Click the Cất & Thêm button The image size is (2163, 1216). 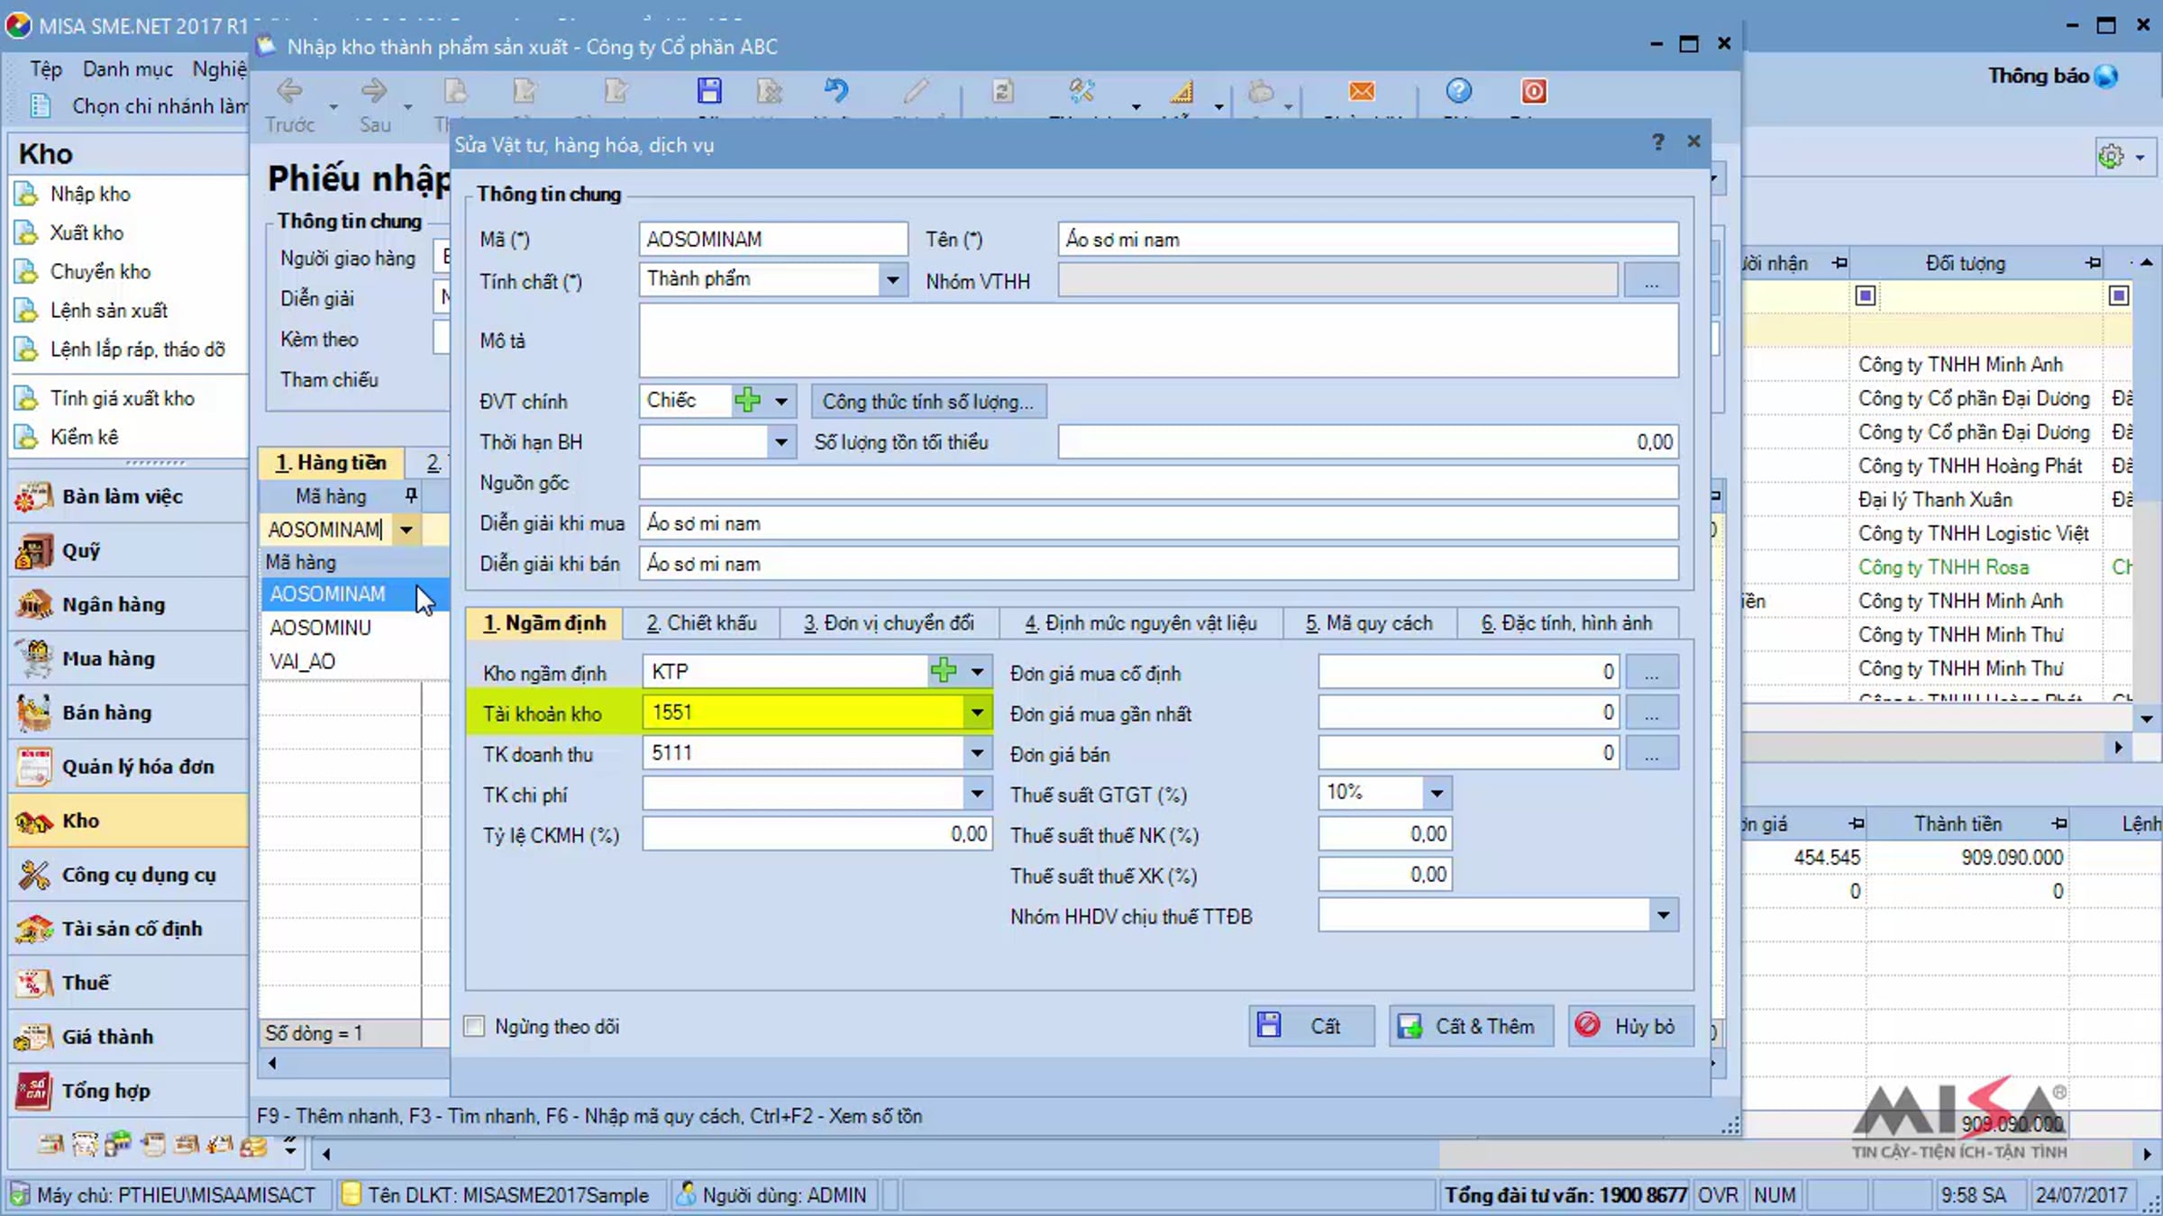1471,1026
